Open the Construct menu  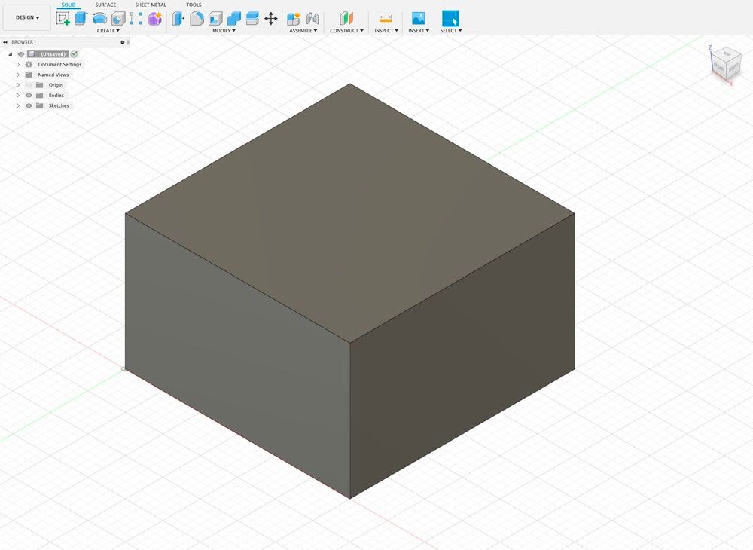[346, 31]
